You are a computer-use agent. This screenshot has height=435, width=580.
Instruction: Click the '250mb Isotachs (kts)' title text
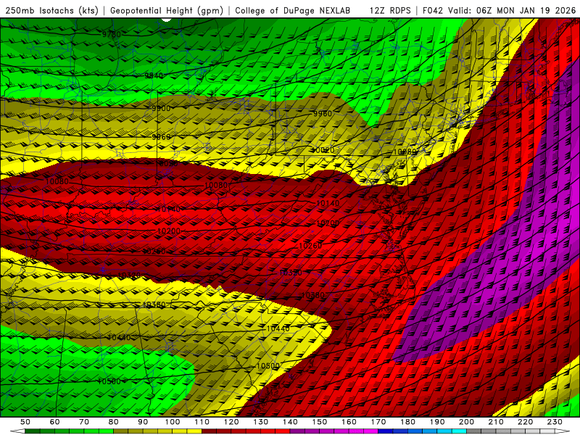click(52, 11)
